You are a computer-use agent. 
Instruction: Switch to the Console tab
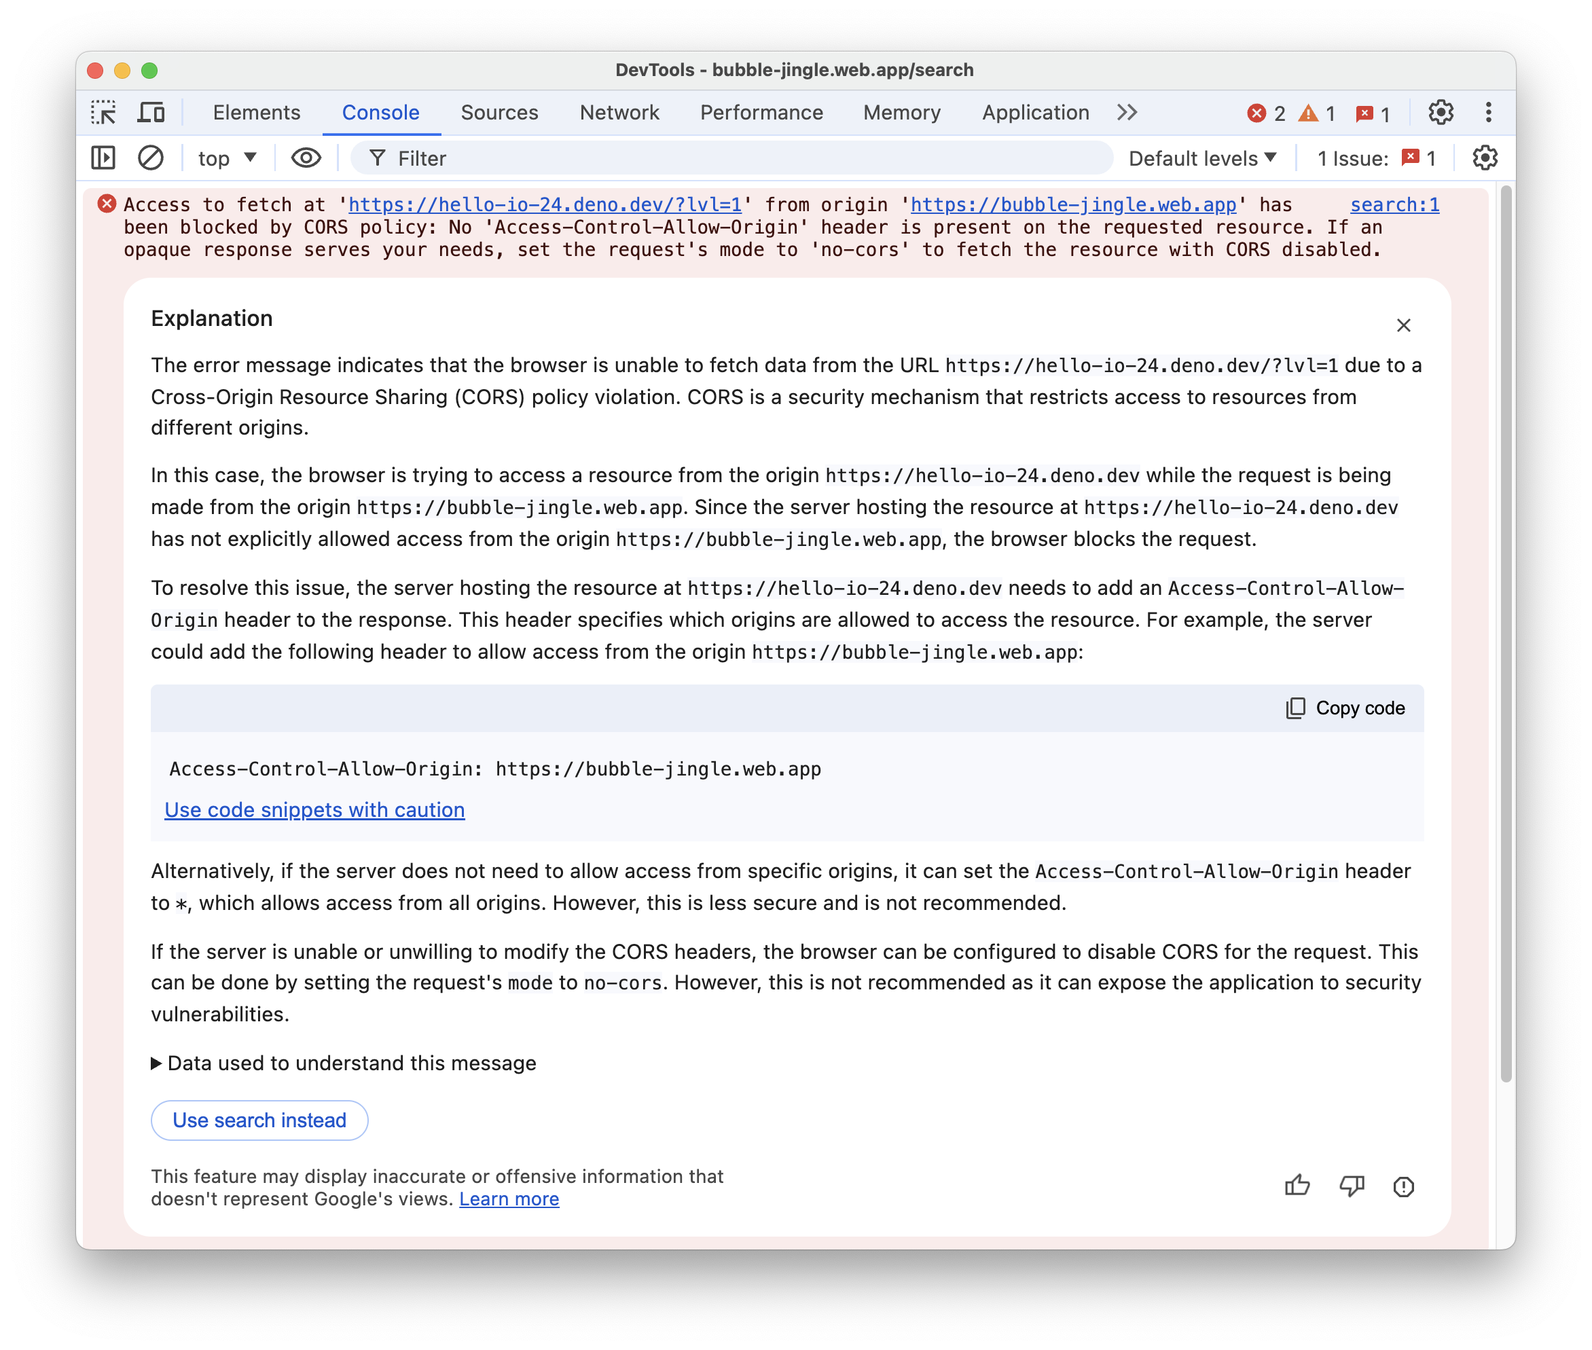click(380, 113)
